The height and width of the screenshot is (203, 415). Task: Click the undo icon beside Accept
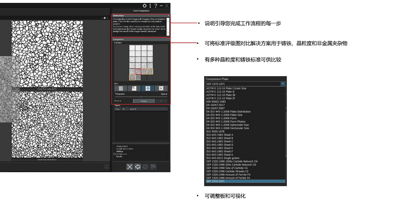coord(161,101)
